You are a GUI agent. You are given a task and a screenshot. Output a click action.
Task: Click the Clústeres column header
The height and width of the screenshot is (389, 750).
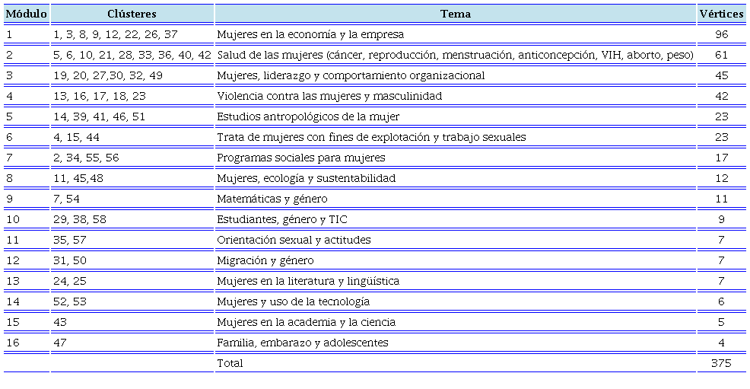(x=132, y=14)
